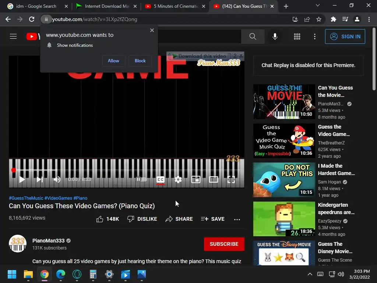This screenshot has height=283, width=377.
Task: Switch to idm - Google Search tab
Action: [36, 6]
